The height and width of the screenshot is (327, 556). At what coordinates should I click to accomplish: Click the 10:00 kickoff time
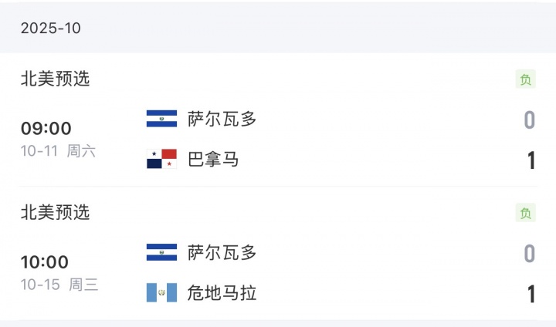[46, 261]
